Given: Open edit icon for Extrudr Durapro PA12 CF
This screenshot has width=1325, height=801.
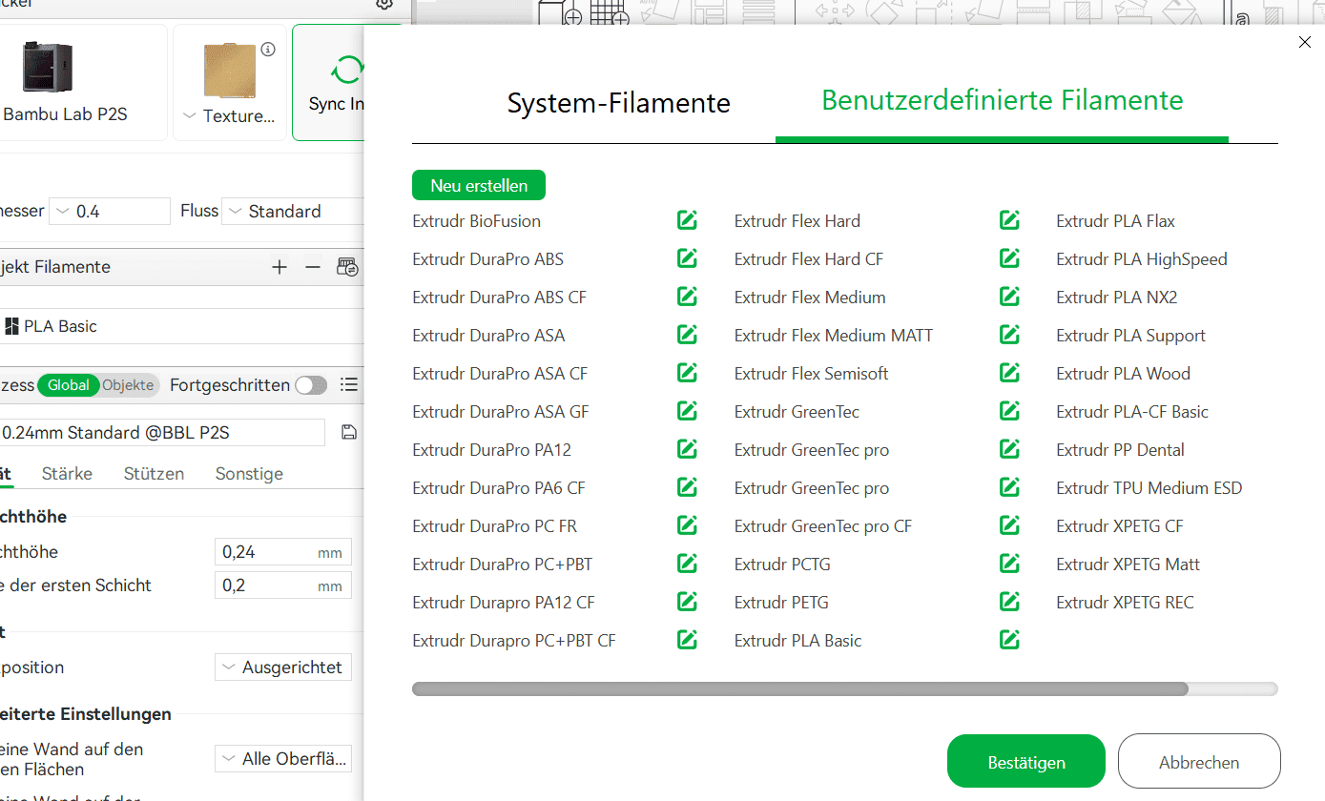Looking at the screenshot, I should (687, 602).
